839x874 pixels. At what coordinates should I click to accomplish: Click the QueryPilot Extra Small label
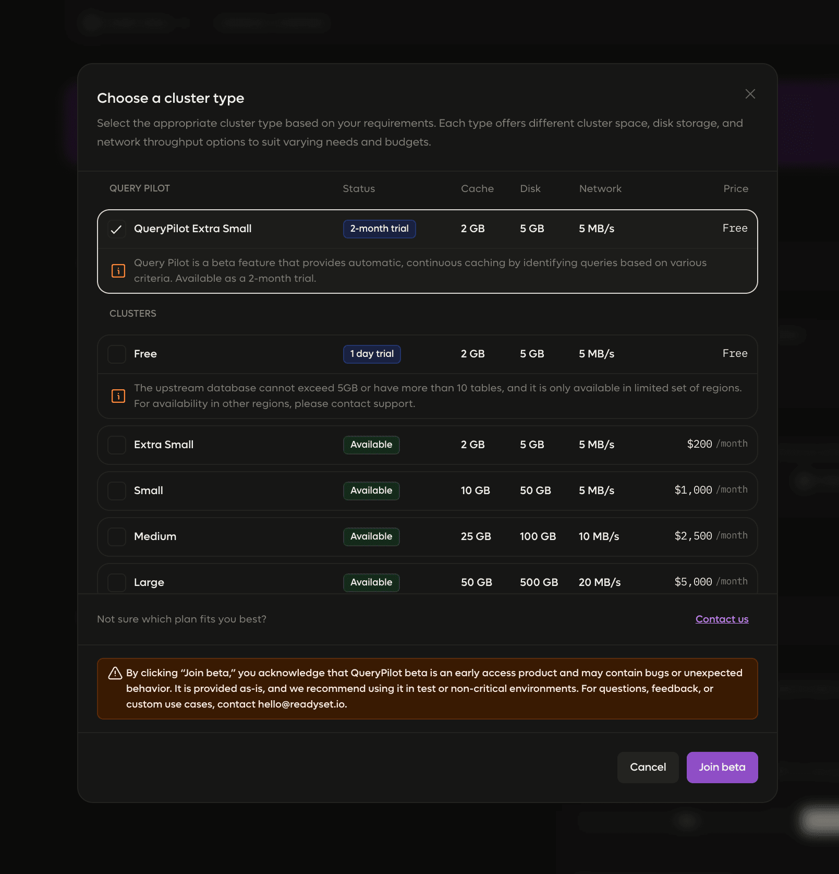click(x=193, y=229)
